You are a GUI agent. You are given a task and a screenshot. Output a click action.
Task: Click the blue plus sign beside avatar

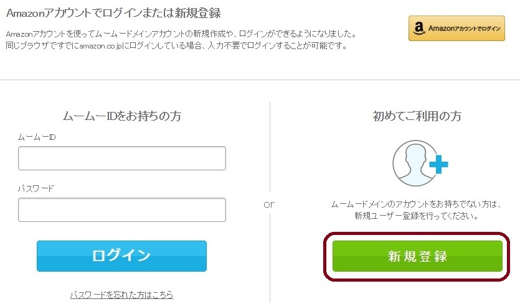click(x=439, y=164)
